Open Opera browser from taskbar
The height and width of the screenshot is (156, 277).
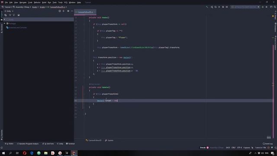(x=25, y=153)
